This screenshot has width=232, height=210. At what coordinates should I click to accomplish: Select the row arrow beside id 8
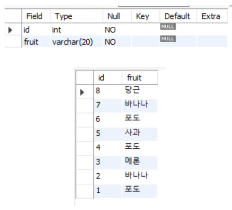click(82, 92)
